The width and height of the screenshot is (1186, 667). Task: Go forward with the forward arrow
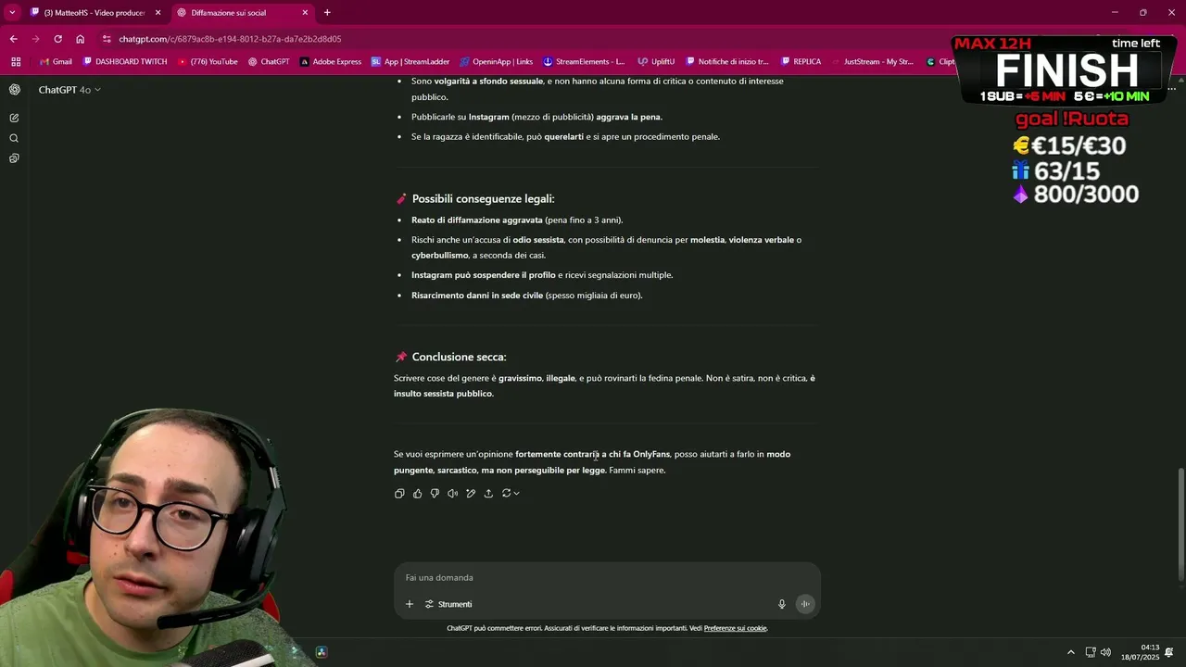click(x=35, y=39)
